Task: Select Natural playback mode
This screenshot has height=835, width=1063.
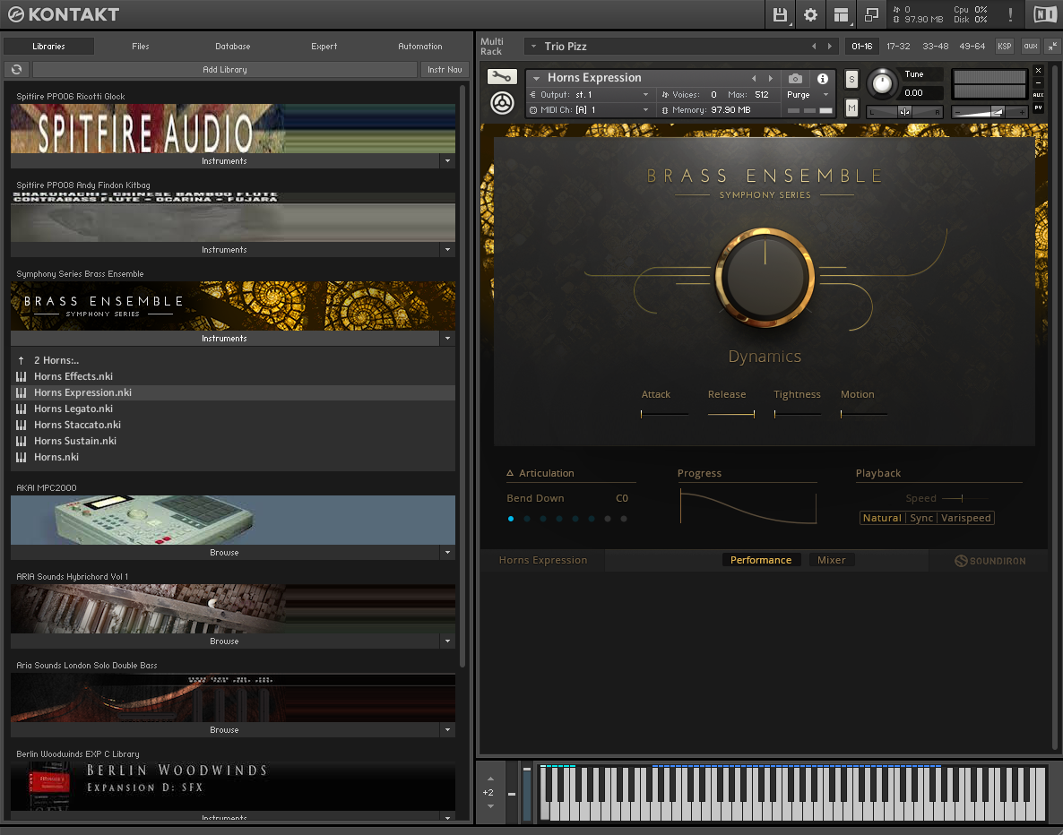Action: 882,518
